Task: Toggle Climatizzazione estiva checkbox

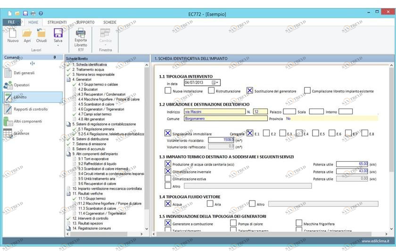Action: pos(168,179)
